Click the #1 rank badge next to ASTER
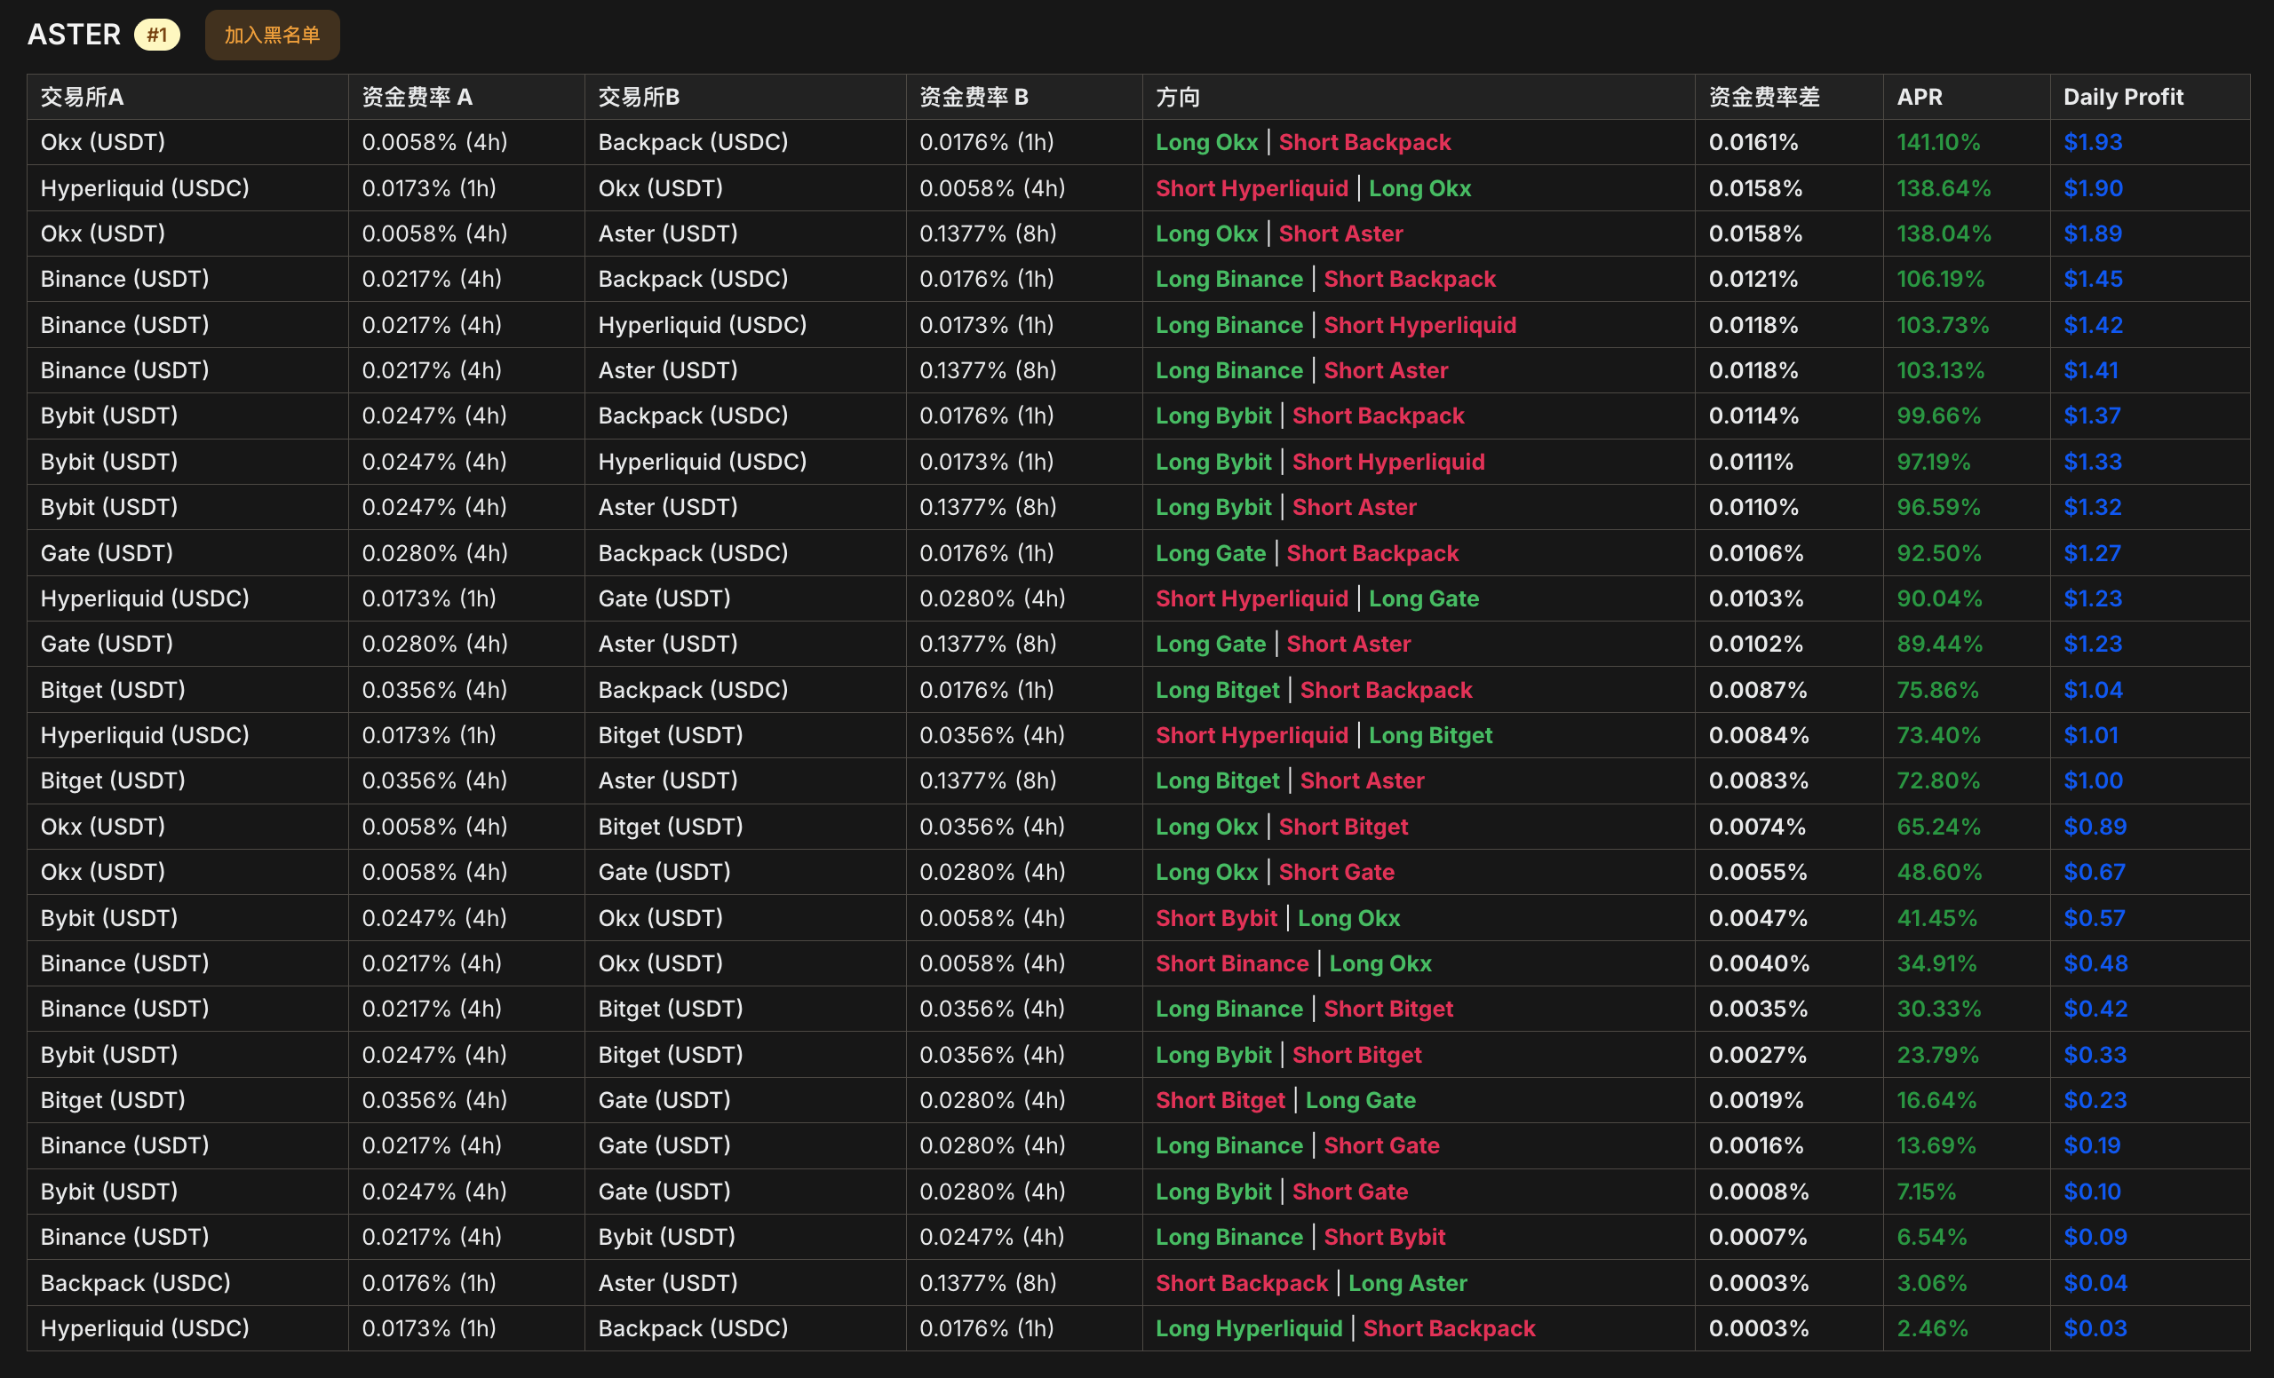 157,35
